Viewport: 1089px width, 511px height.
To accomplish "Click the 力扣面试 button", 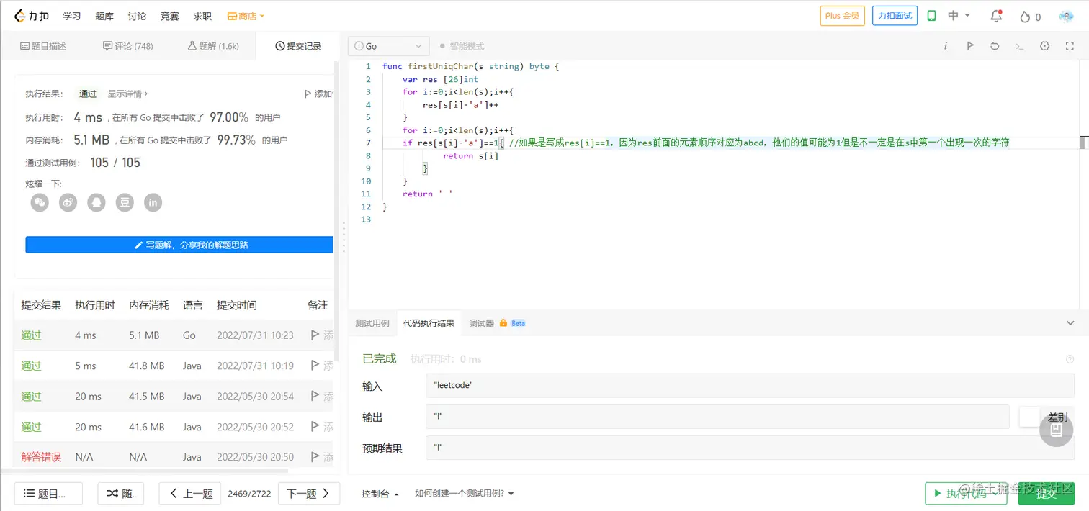I will (895, 16).
